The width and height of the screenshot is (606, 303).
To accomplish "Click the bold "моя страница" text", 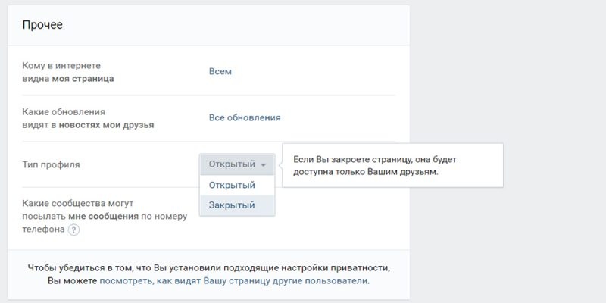I will 83,78.
